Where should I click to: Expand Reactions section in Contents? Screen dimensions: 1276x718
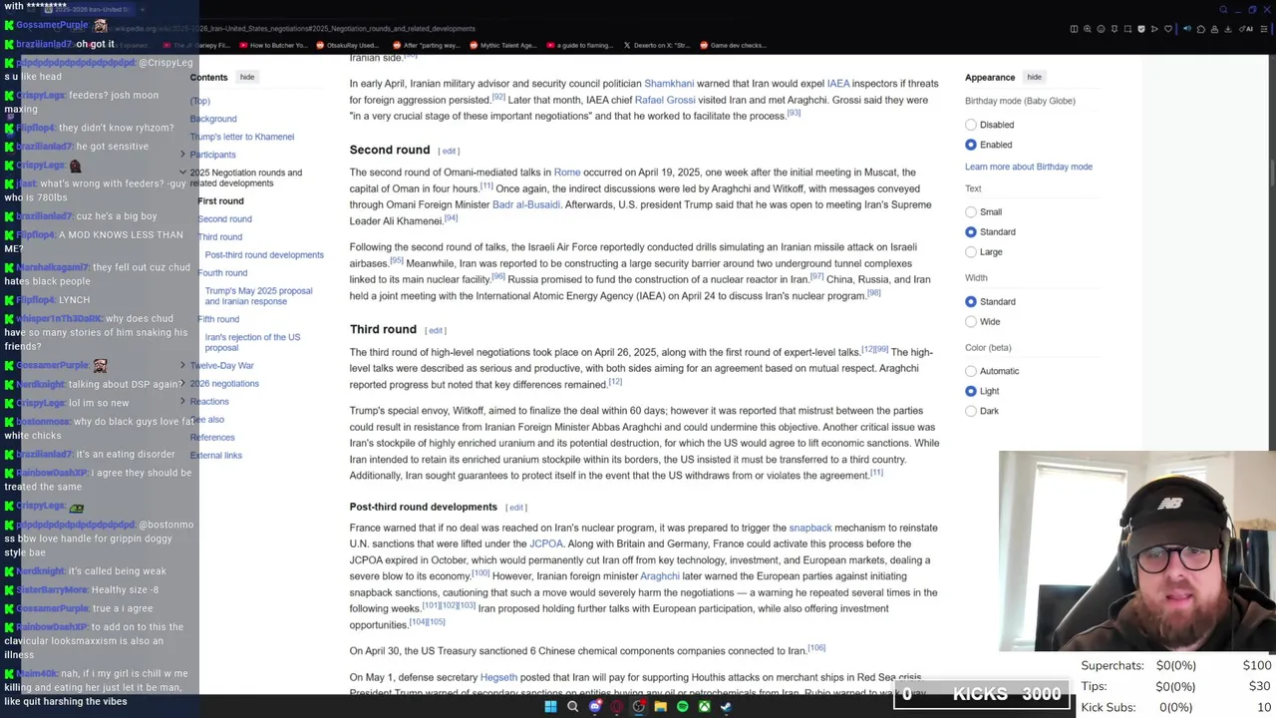[x=182, y=402]
